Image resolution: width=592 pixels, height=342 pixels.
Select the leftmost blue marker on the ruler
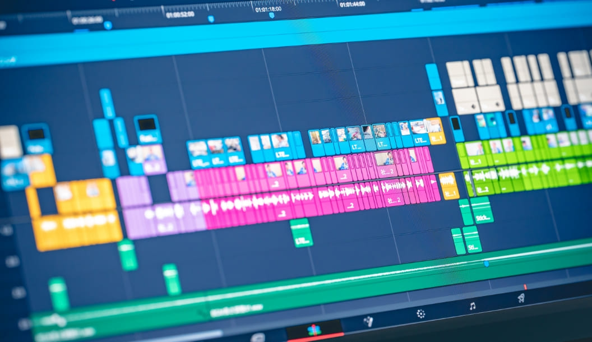[108, 25]
